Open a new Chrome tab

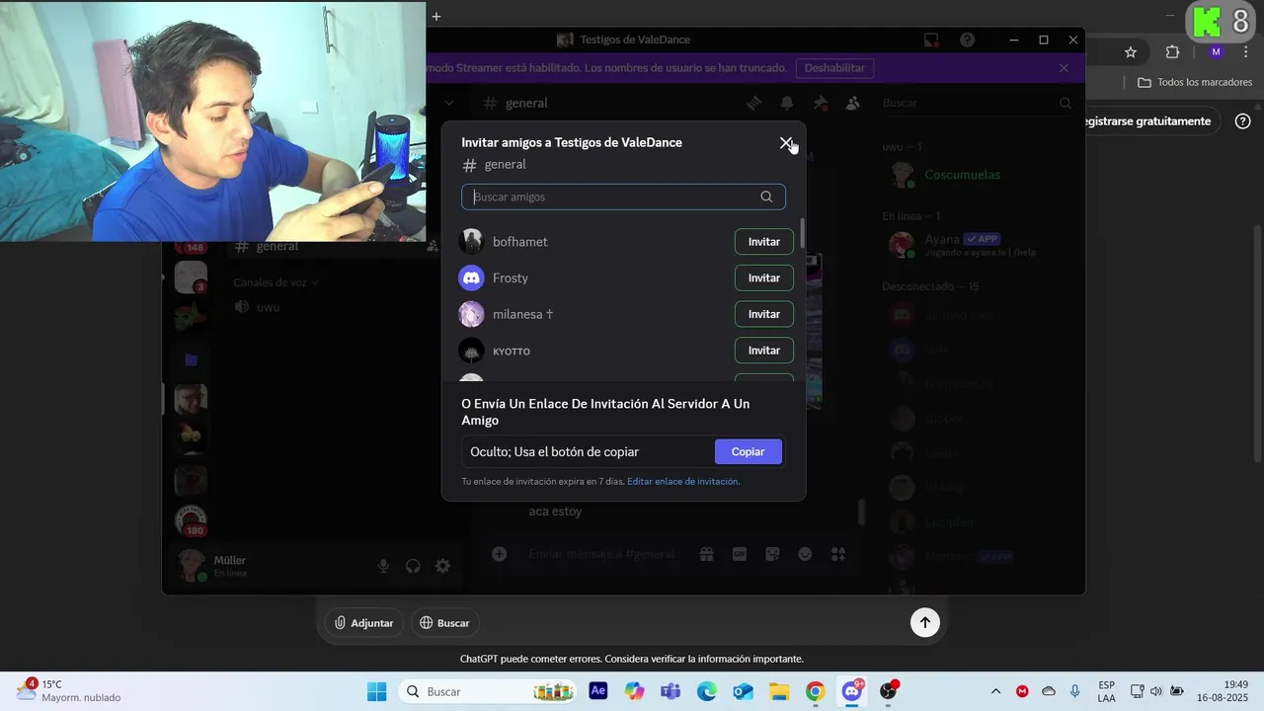[436, 16]
